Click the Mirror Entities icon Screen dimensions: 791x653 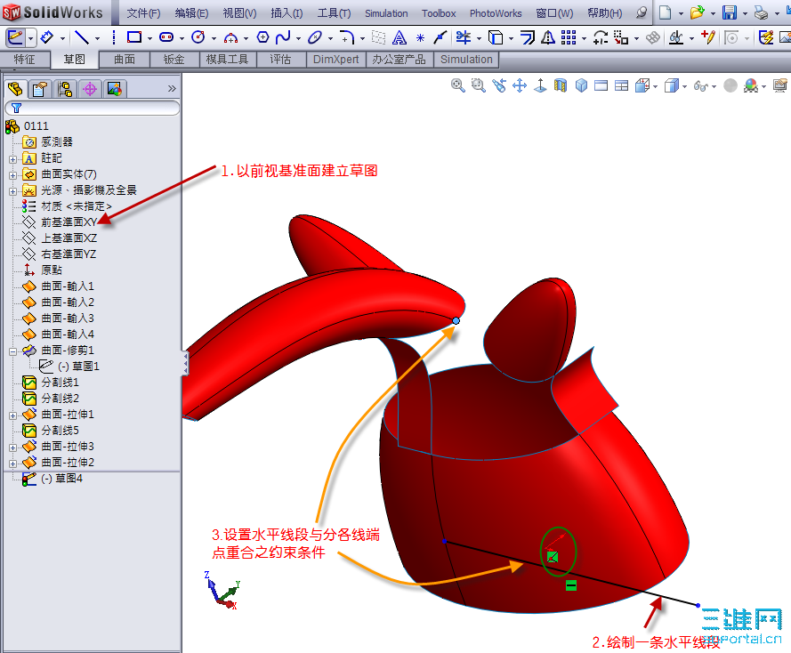pyautogui.click(x=548, y=37)
